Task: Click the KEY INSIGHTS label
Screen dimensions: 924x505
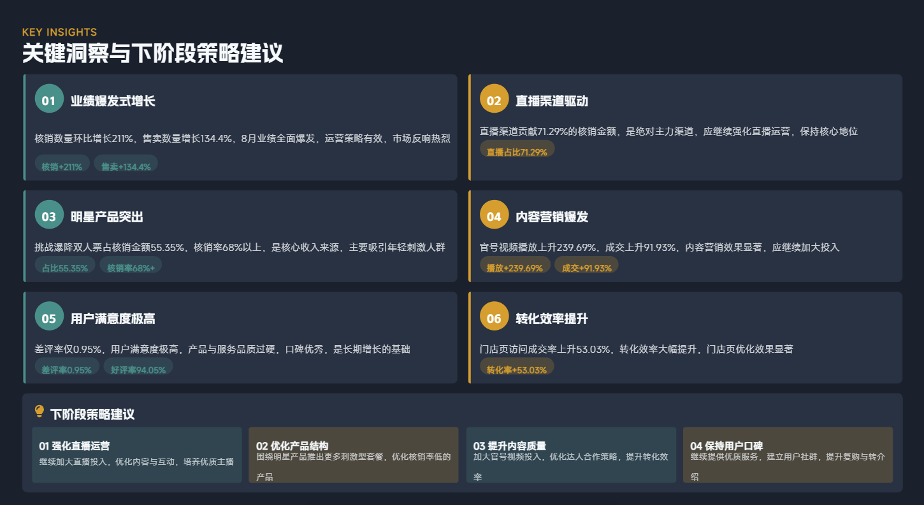Action: pyautogui.click(x=59, y=32)
